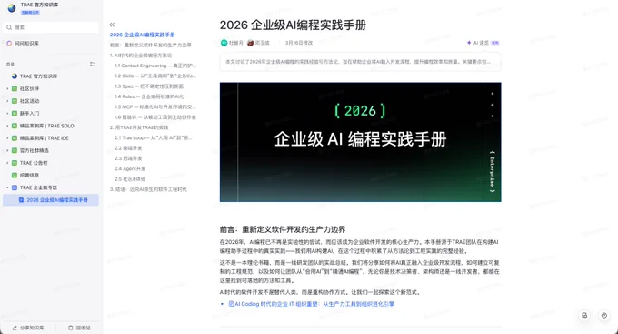Open the 新手入门 page
This screenshot has height=334, width=618.
tap(30, 114)
